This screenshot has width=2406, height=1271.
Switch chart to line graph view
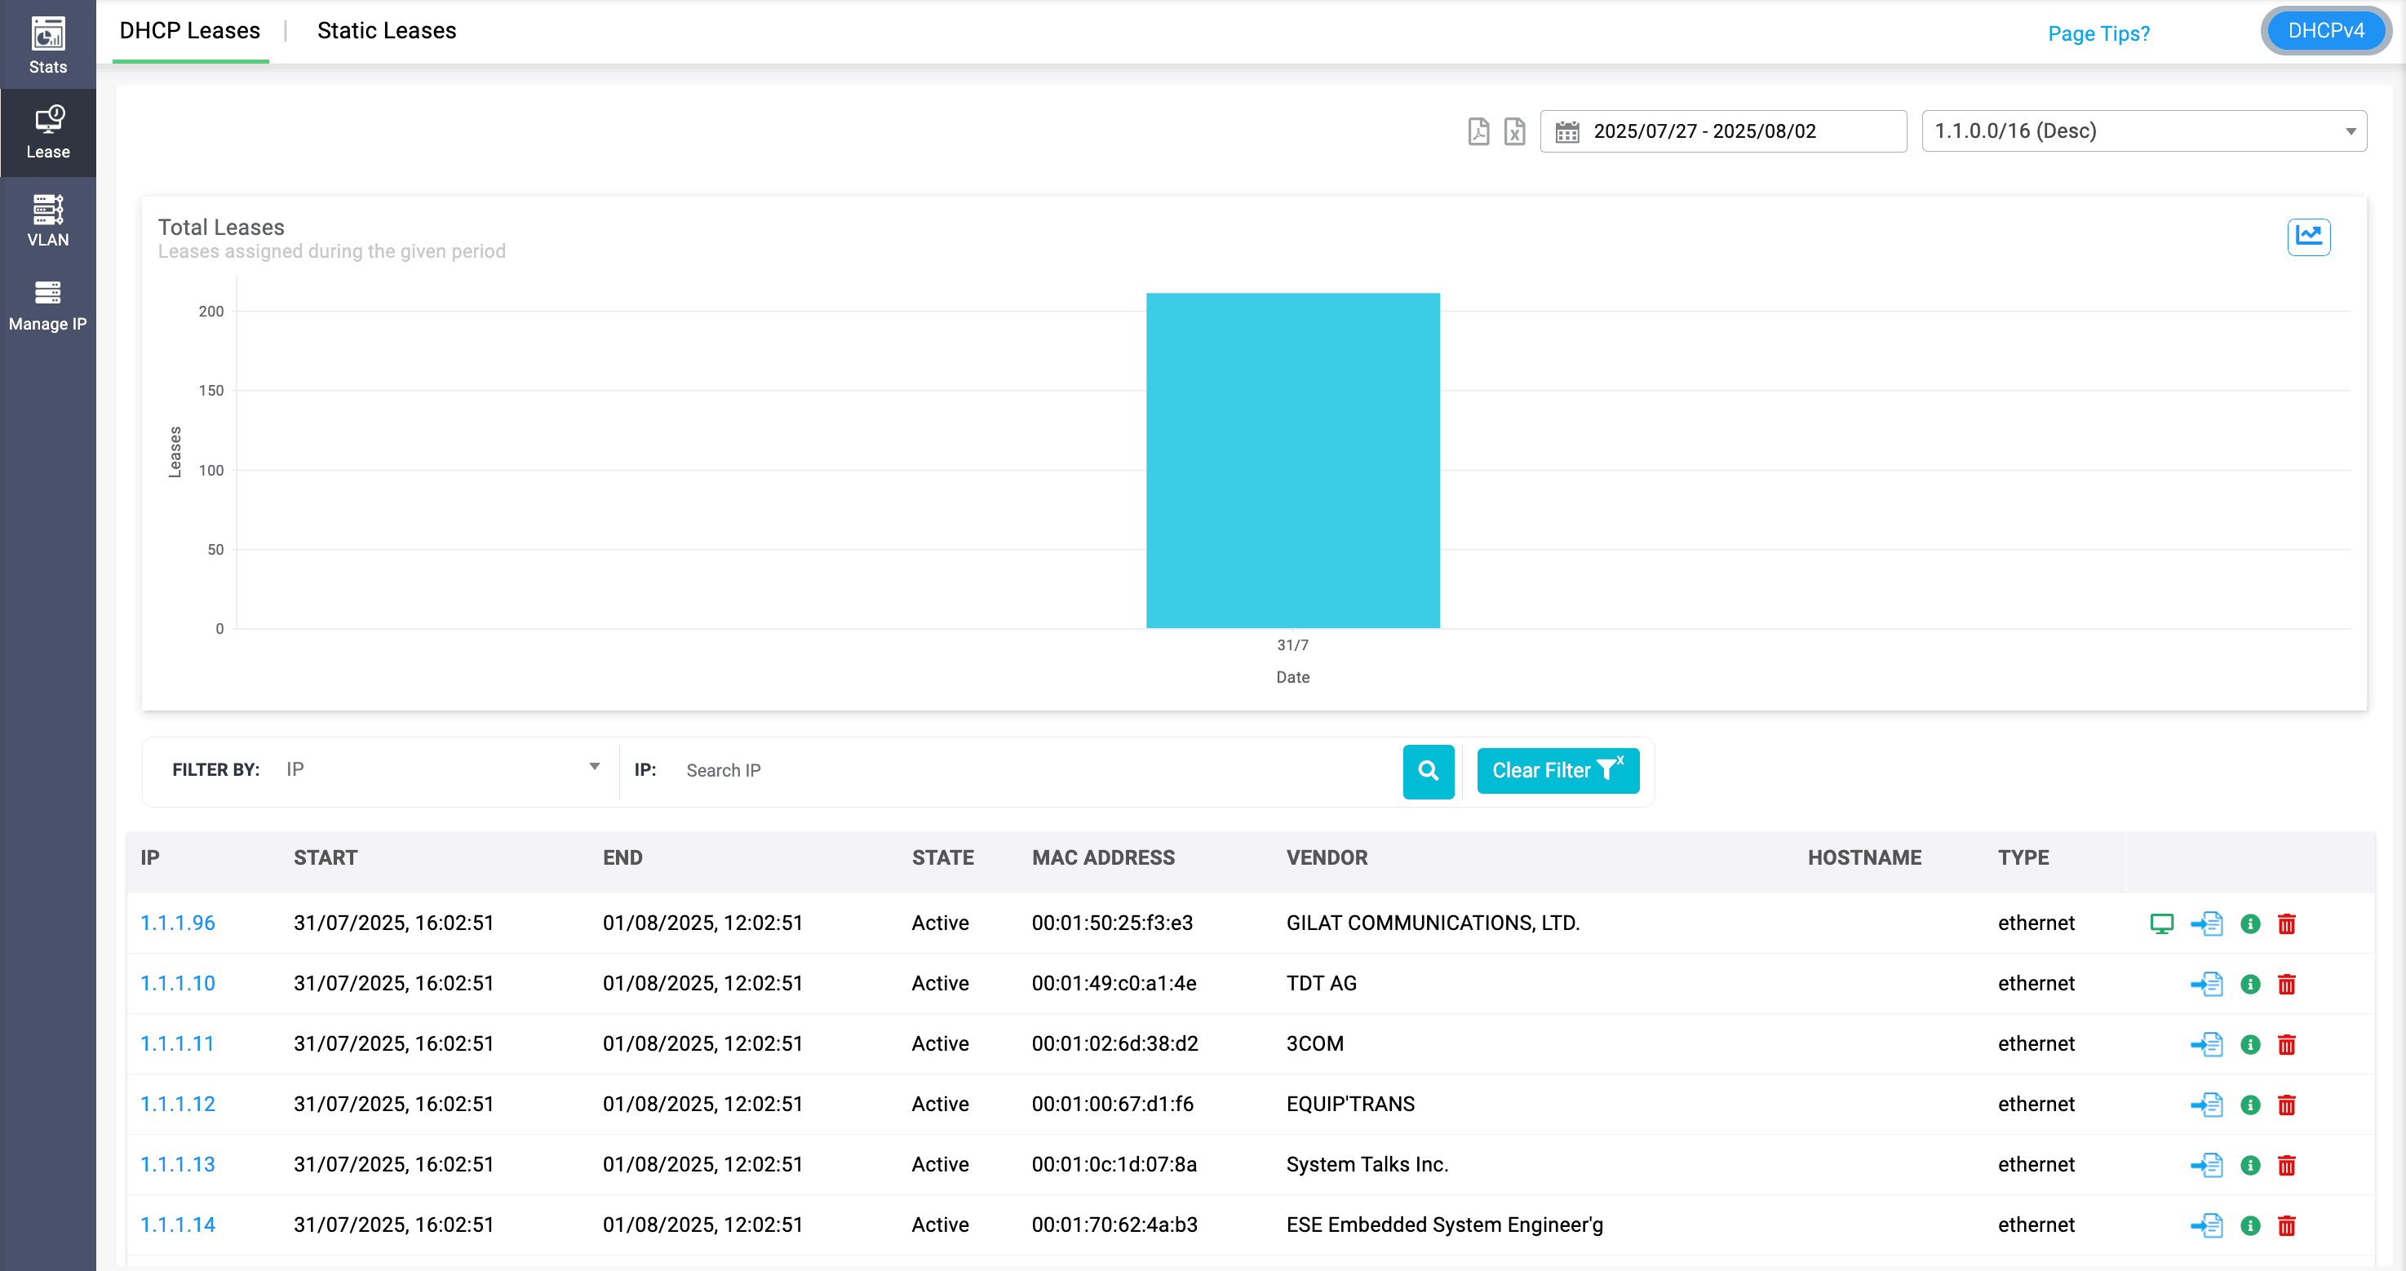(2308, 237)
